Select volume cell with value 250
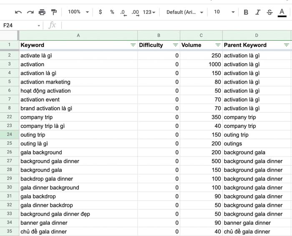292x236 pixels. tap(201, 55)
